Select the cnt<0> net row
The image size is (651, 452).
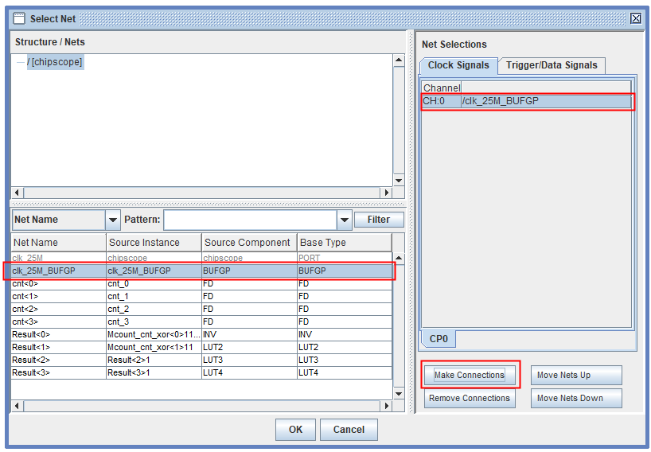(58, 283)
